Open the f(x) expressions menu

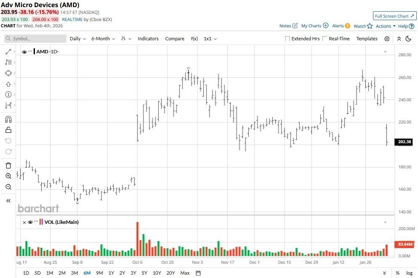coord(194,39)
